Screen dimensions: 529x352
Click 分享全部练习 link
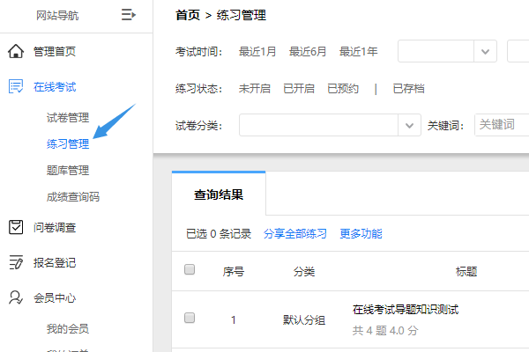point(295,234)
